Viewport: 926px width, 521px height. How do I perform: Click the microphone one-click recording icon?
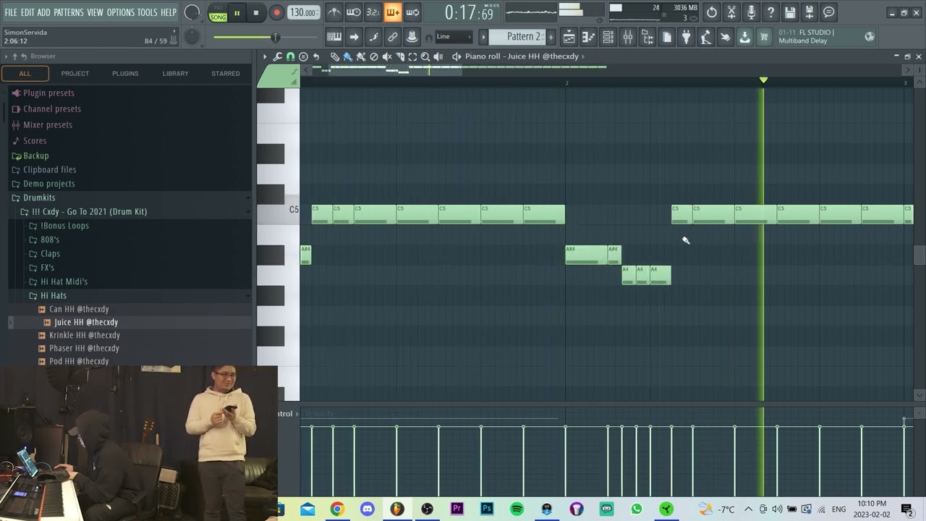tap(751, 12)
